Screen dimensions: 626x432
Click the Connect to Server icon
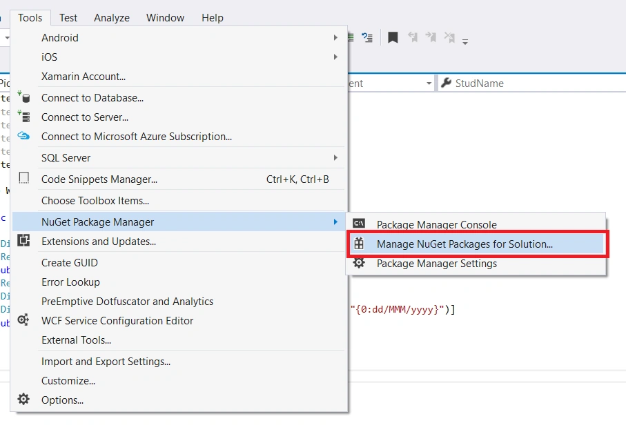coord(23,117)
